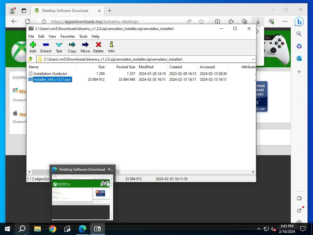The height and width of the screenshot is (235, 313).
Task: Click the Edge profile avatar icon
Action: [x=12, y=11]
